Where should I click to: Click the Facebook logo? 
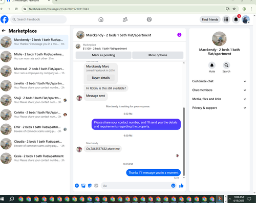pyautogui.click(x=5, y=19)
